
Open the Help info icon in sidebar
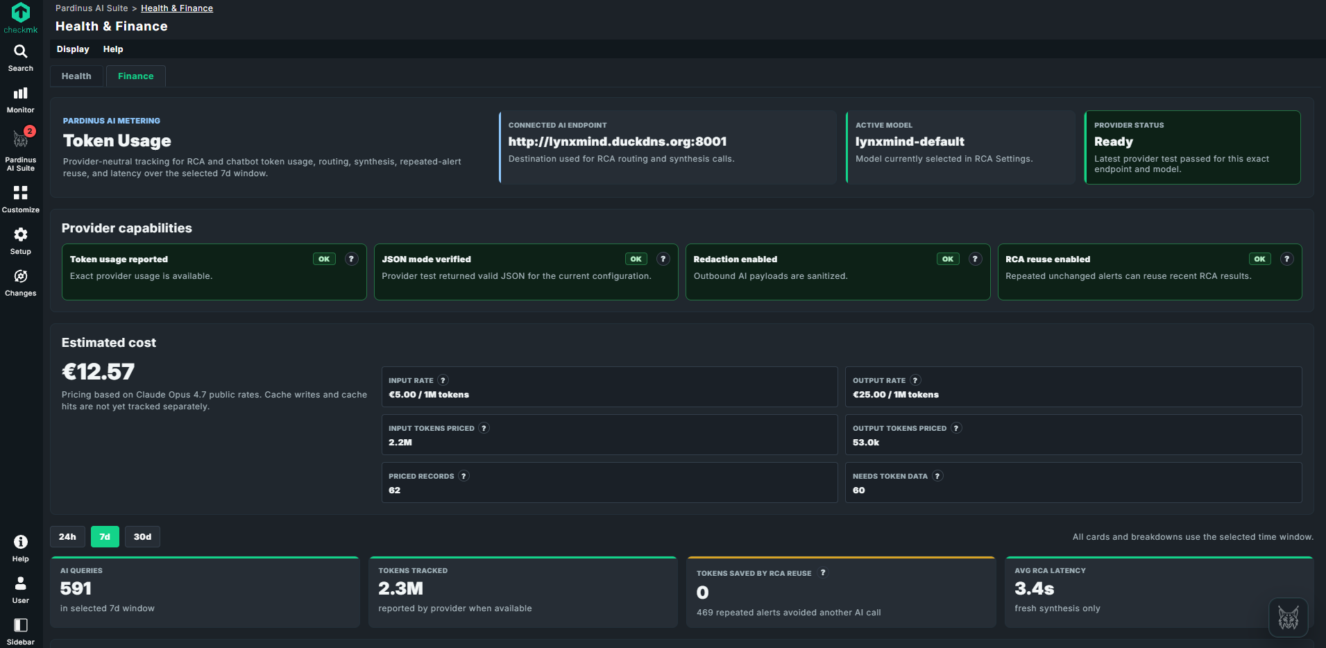click(x=21, y=542)
